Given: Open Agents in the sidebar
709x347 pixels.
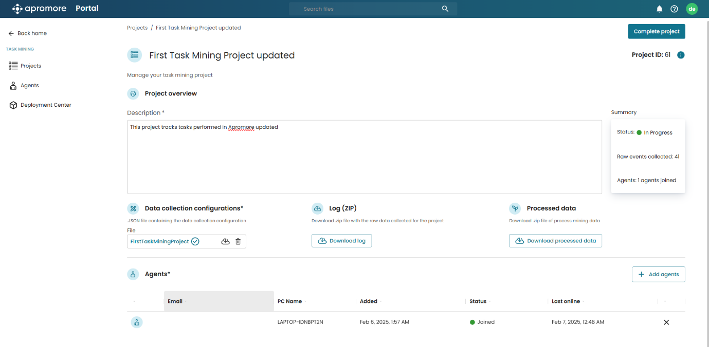Looking at the screenshot, I should click(x=29, y=85).
